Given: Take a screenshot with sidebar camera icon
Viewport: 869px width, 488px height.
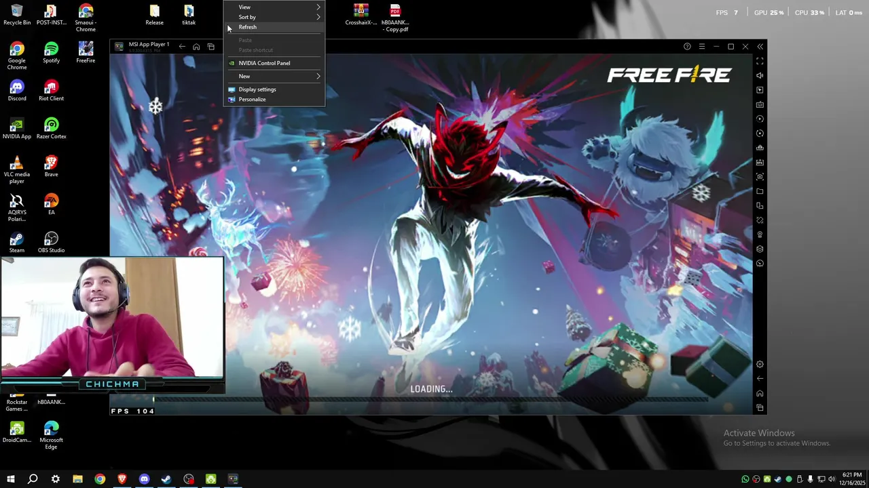Looking at the screenshot, I should [760, 177].
